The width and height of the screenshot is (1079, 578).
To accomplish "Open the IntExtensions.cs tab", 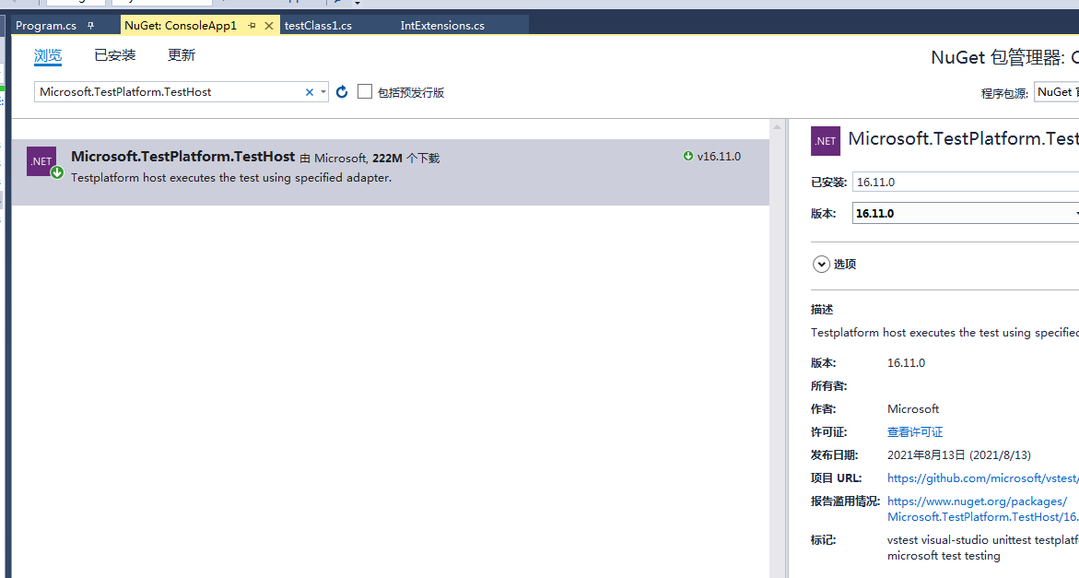I will [x=442, y=26].
